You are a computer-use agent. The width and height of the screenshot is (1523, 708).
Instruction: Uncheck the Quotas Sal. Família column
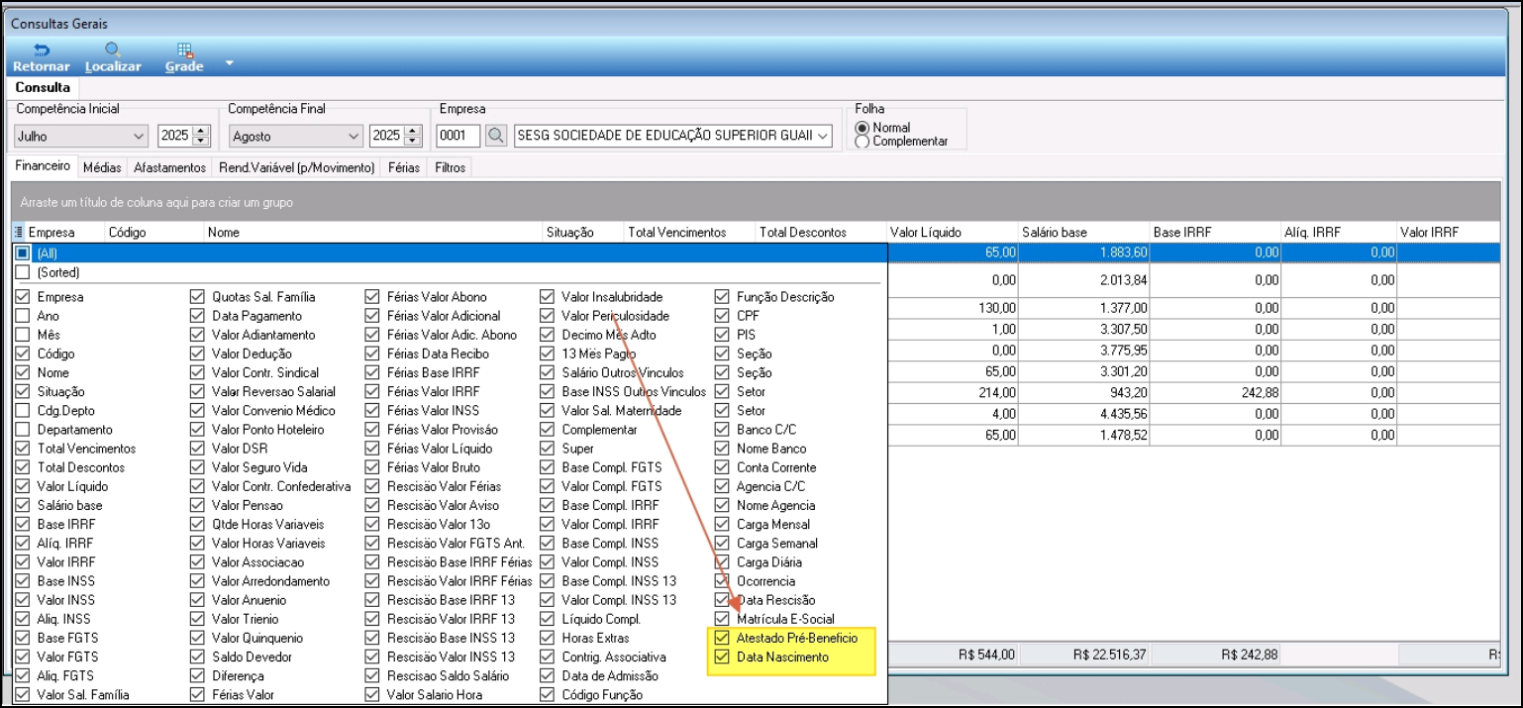[197, 297]
